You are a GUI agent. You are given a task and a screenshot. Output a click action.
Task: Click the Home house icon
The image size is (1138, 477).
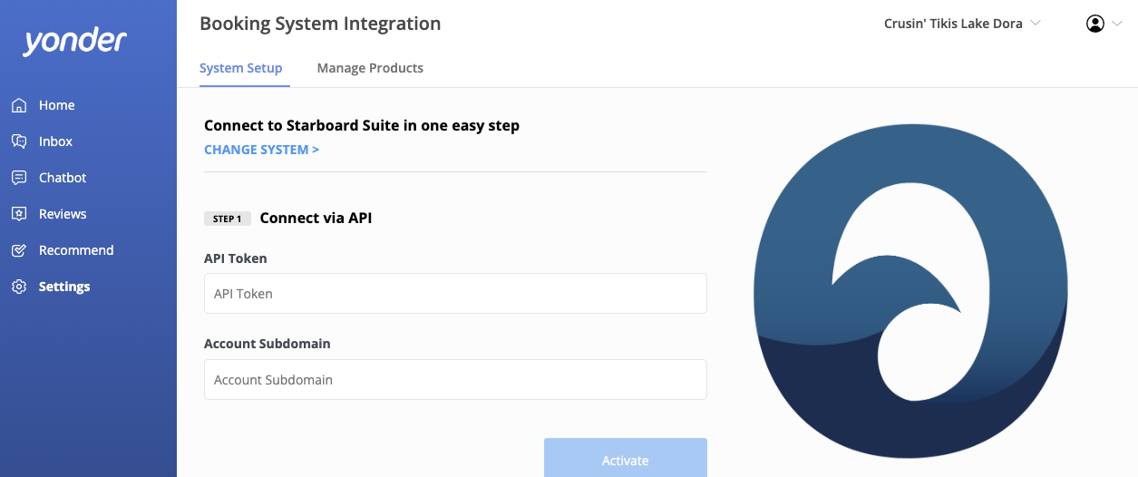pos(19,105)
